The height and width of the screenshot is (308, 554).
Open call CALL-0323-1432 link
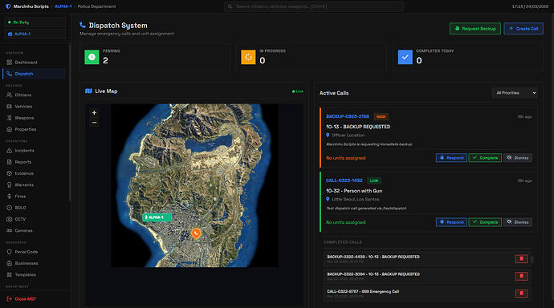point(344,180)
